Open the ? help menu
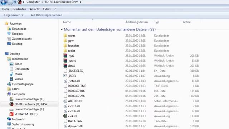 [x=55, y=9]
